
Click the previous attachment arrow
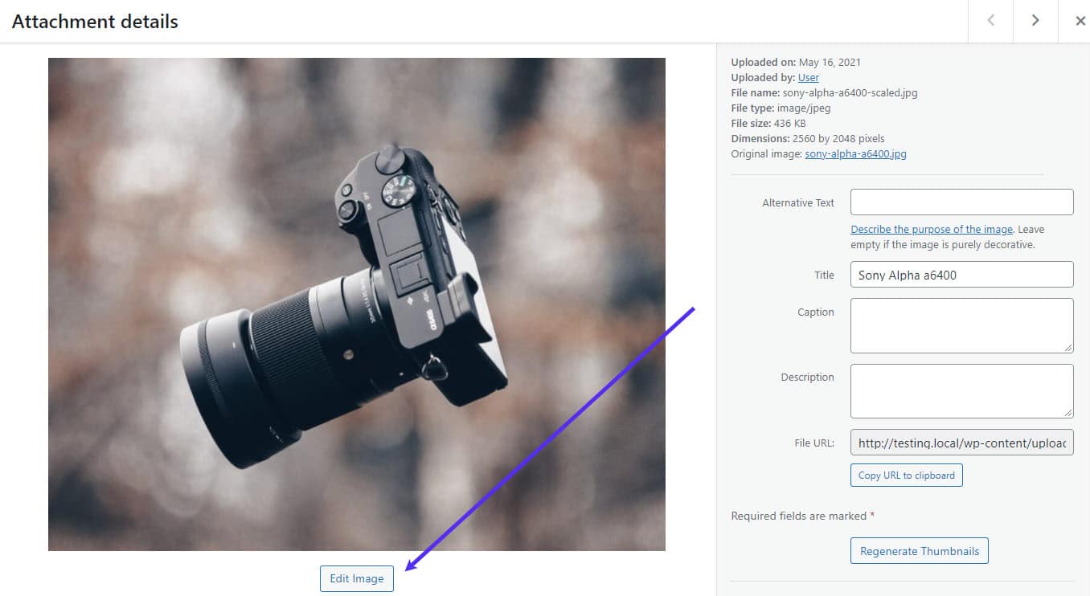[x=990, y=21]
